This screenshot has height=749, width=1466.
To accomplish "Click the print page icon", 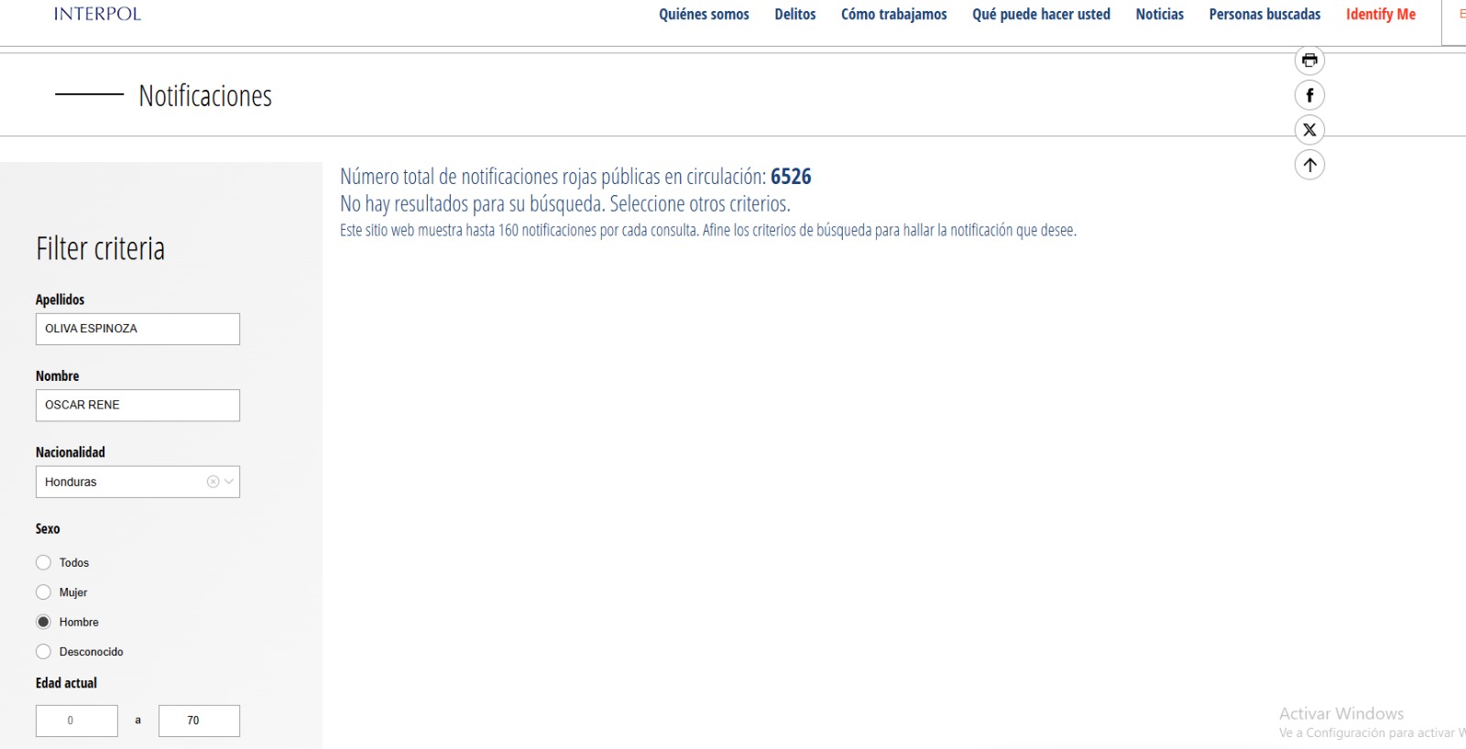I will click(1309, 60).
